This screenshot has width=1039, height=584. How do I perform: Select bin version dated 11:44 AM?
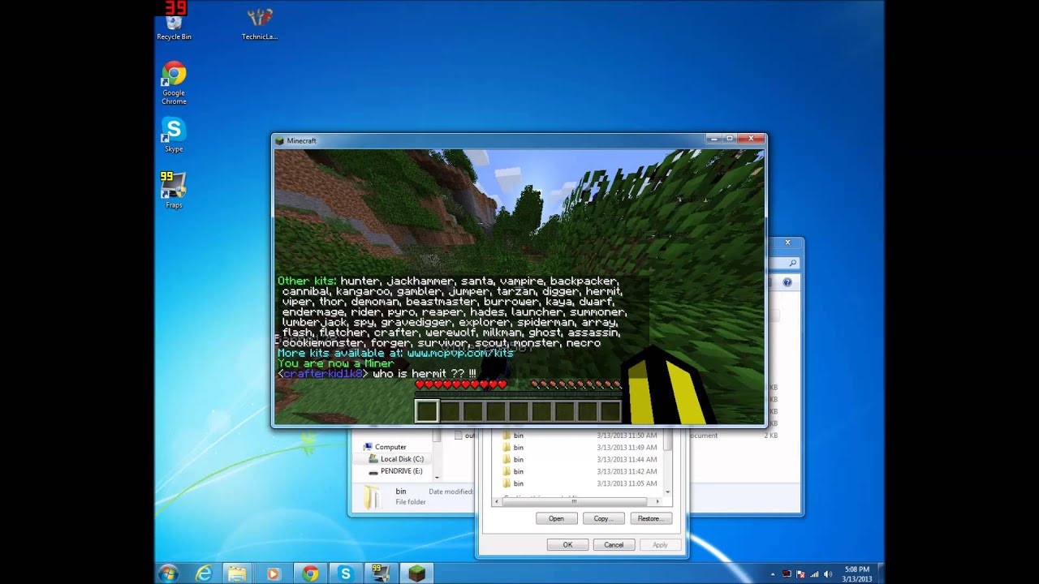click(581, 459)
